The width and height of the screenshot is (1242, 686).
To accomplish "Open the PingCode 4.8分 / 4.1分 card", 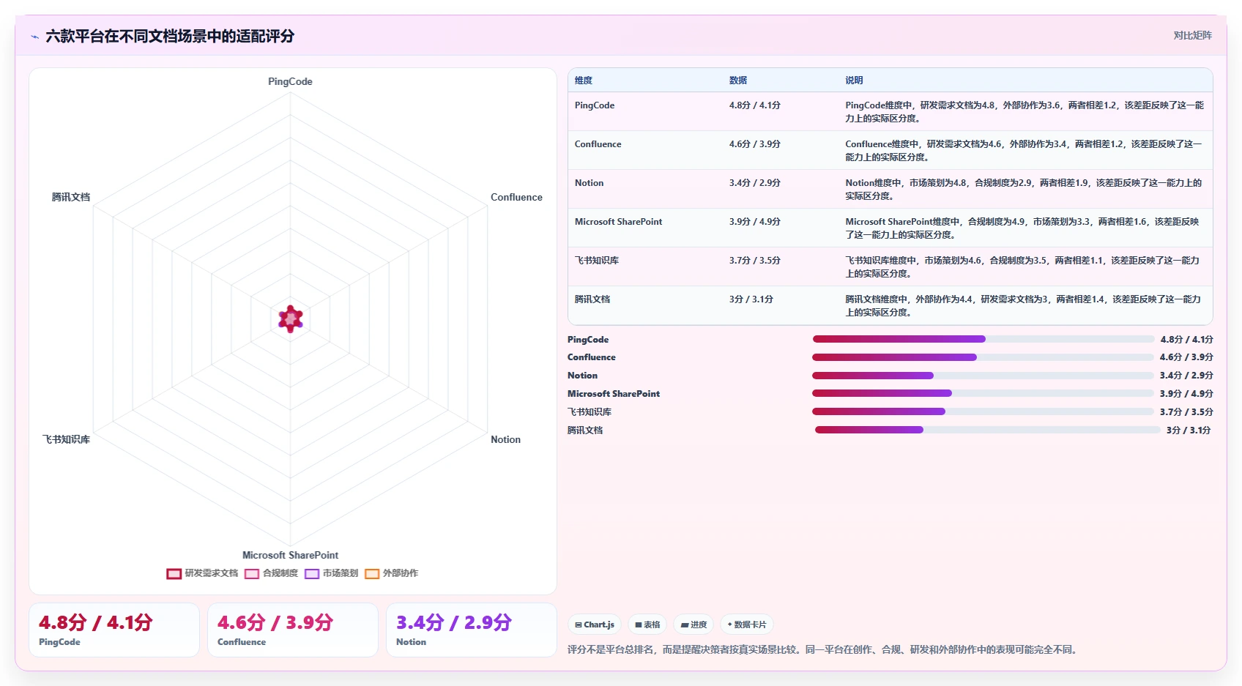I will tap(114, 630).
